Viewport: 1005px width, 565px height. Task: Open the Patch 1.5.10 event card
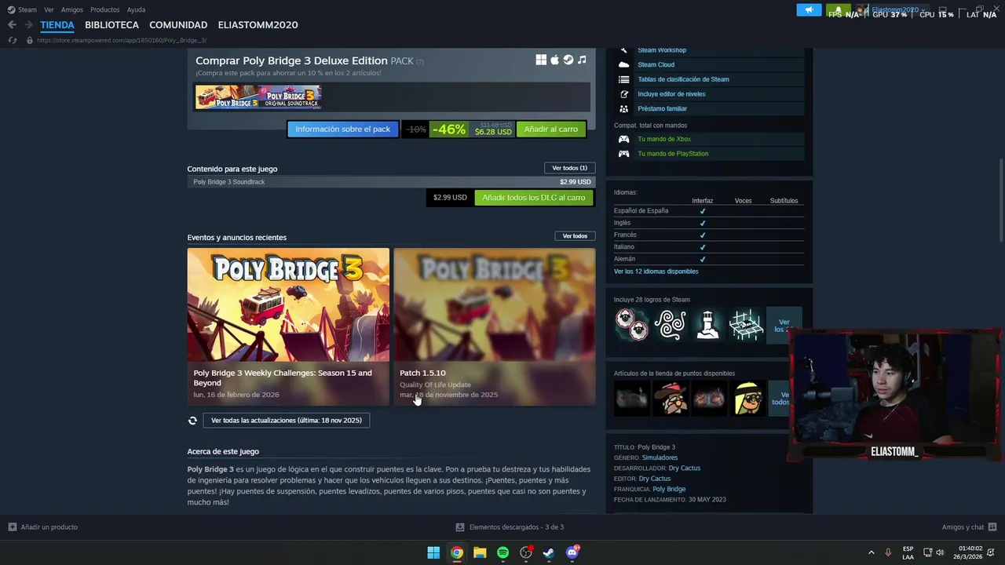(495, 326)
